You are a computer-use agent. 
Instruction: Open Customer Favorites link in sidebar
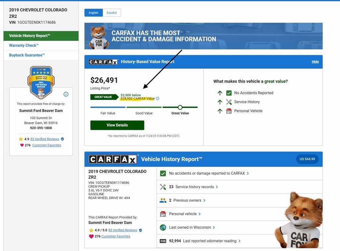[46, 145]
